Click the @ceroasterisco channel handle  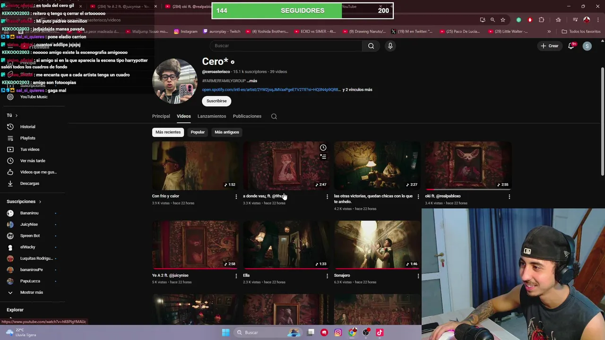(216, 72)
